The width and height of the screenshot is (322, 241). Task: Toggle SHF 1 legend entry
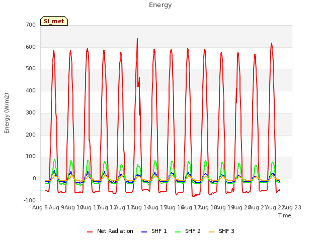click(x=154, y=231)
